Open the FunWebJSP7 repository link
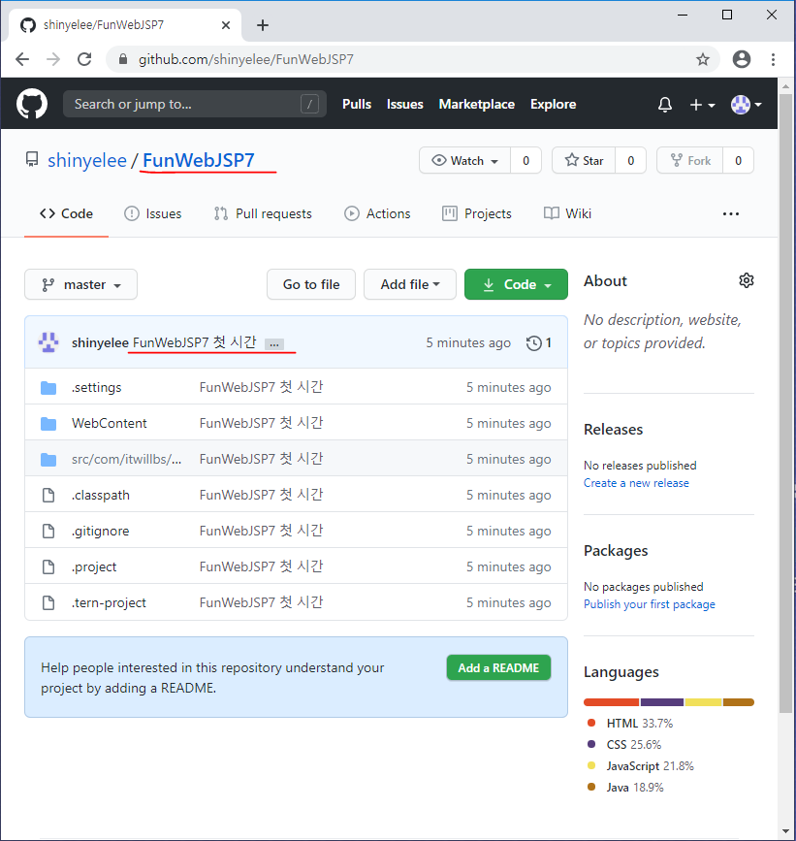796x841 pixels. (199, 160)
